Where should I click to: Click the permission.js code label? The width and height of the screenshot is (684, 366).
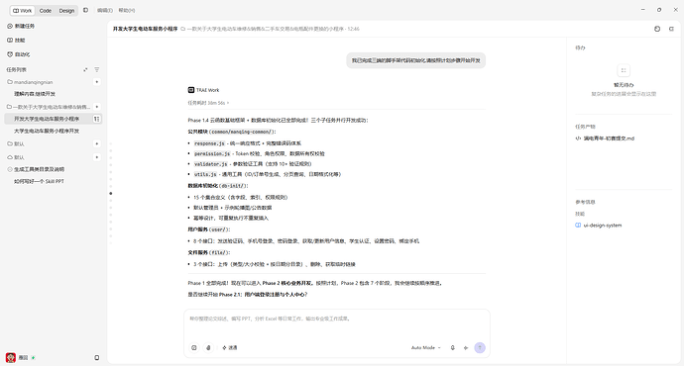pyautogui.click(x=212, y=153)
